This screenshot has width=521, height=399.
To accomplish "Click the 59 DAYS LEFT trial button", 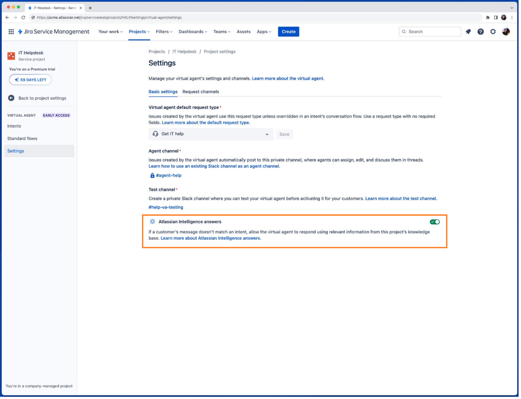I will 31,80.
